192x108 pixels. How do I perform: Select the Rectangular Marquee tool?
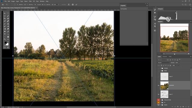click(8, 13)
